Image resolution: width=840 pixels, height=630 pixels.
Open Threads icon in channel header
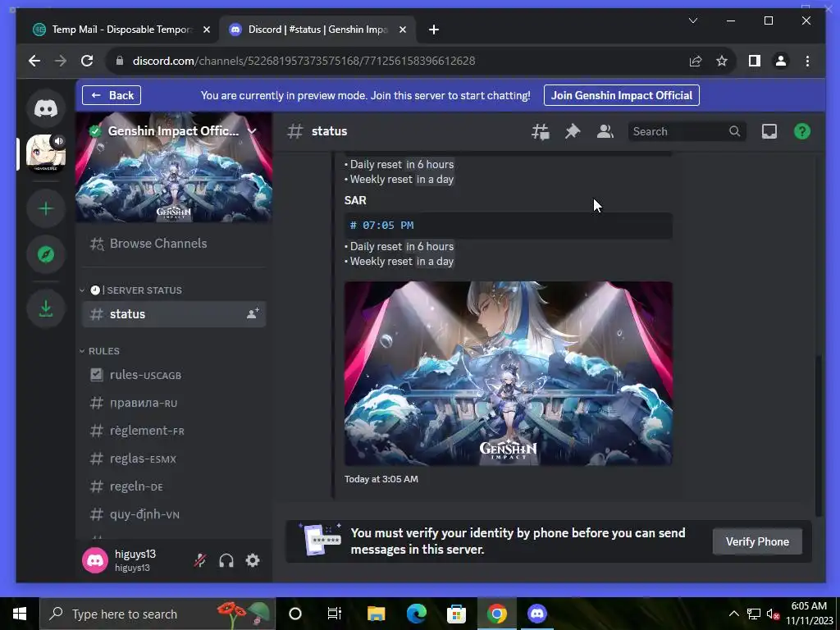540,131
